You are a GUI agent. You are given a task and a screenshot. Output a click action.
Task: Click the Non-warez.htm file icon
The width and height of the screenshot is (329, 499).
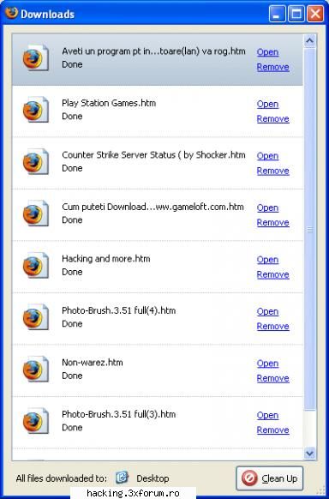[x=36, y=369]
